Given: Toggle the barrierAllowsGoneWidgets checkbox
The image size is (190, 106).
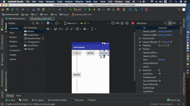Looking at the screenshot, I should tap(160, 81).
